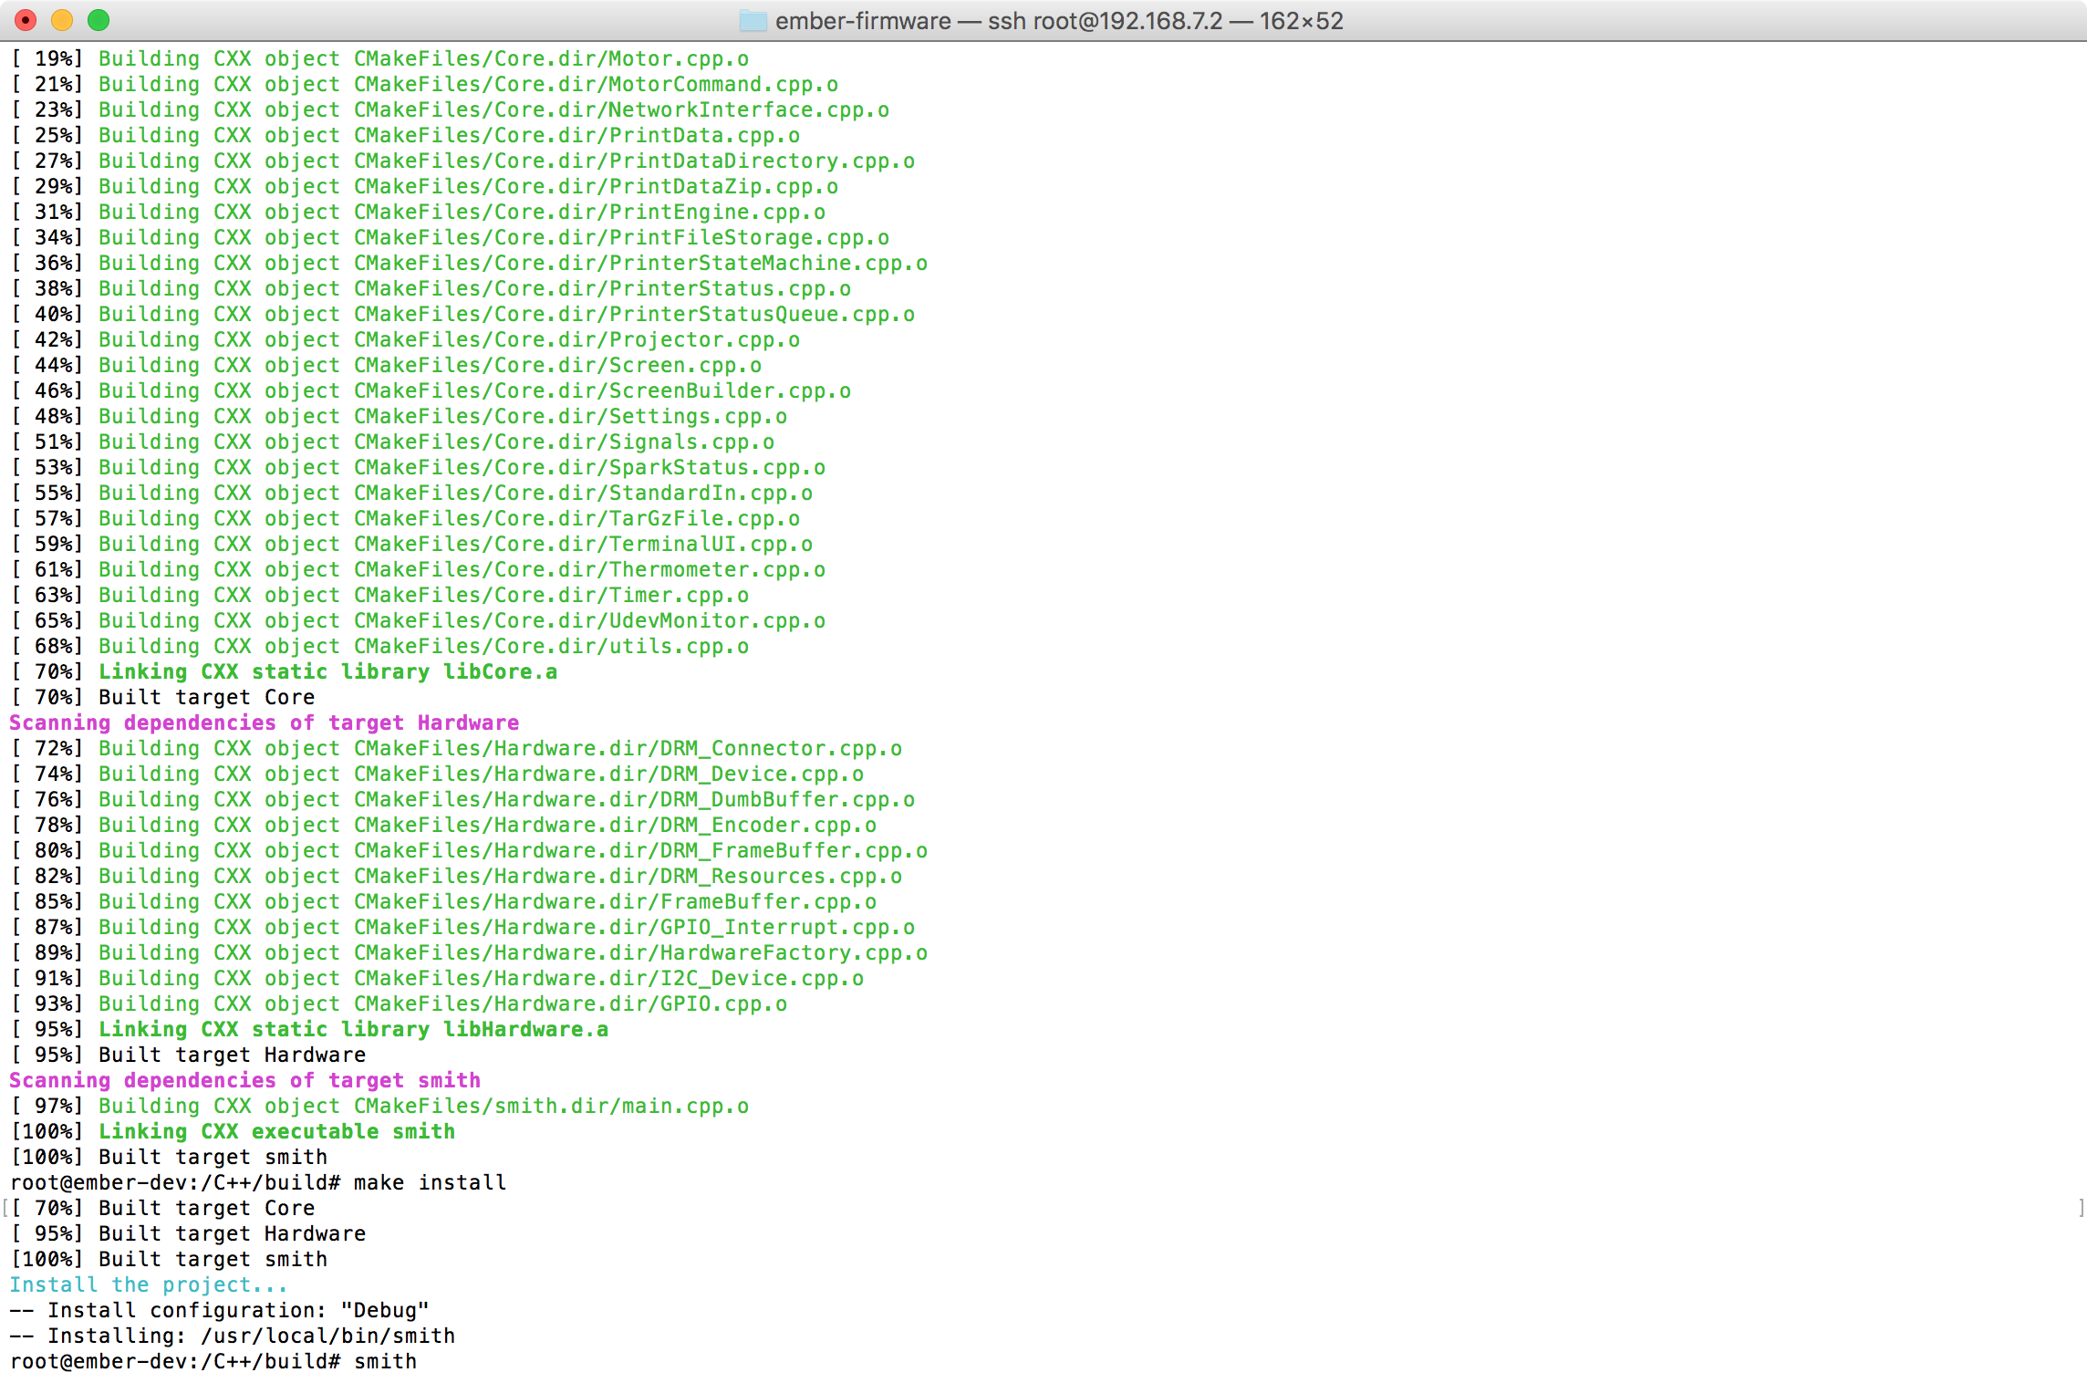This screenshot has height=1383, width=2087.
Task: Click the PrinterStateMachine.cpp.o build line
Action: pos(469,263)
